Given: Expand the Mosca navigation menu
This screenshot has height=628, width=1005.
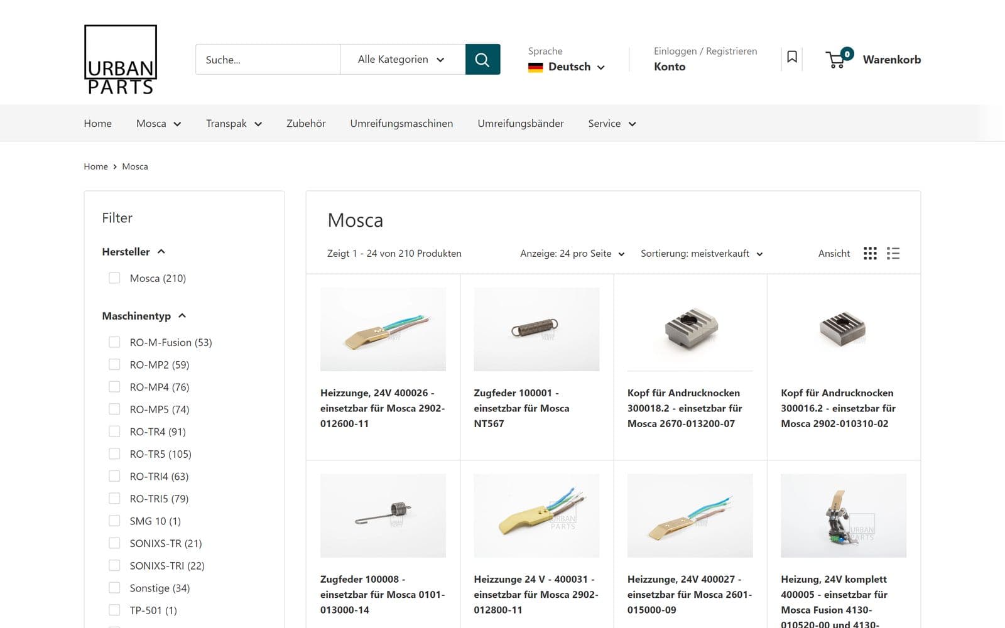Looking at the screenshot, I should (158, 124).
